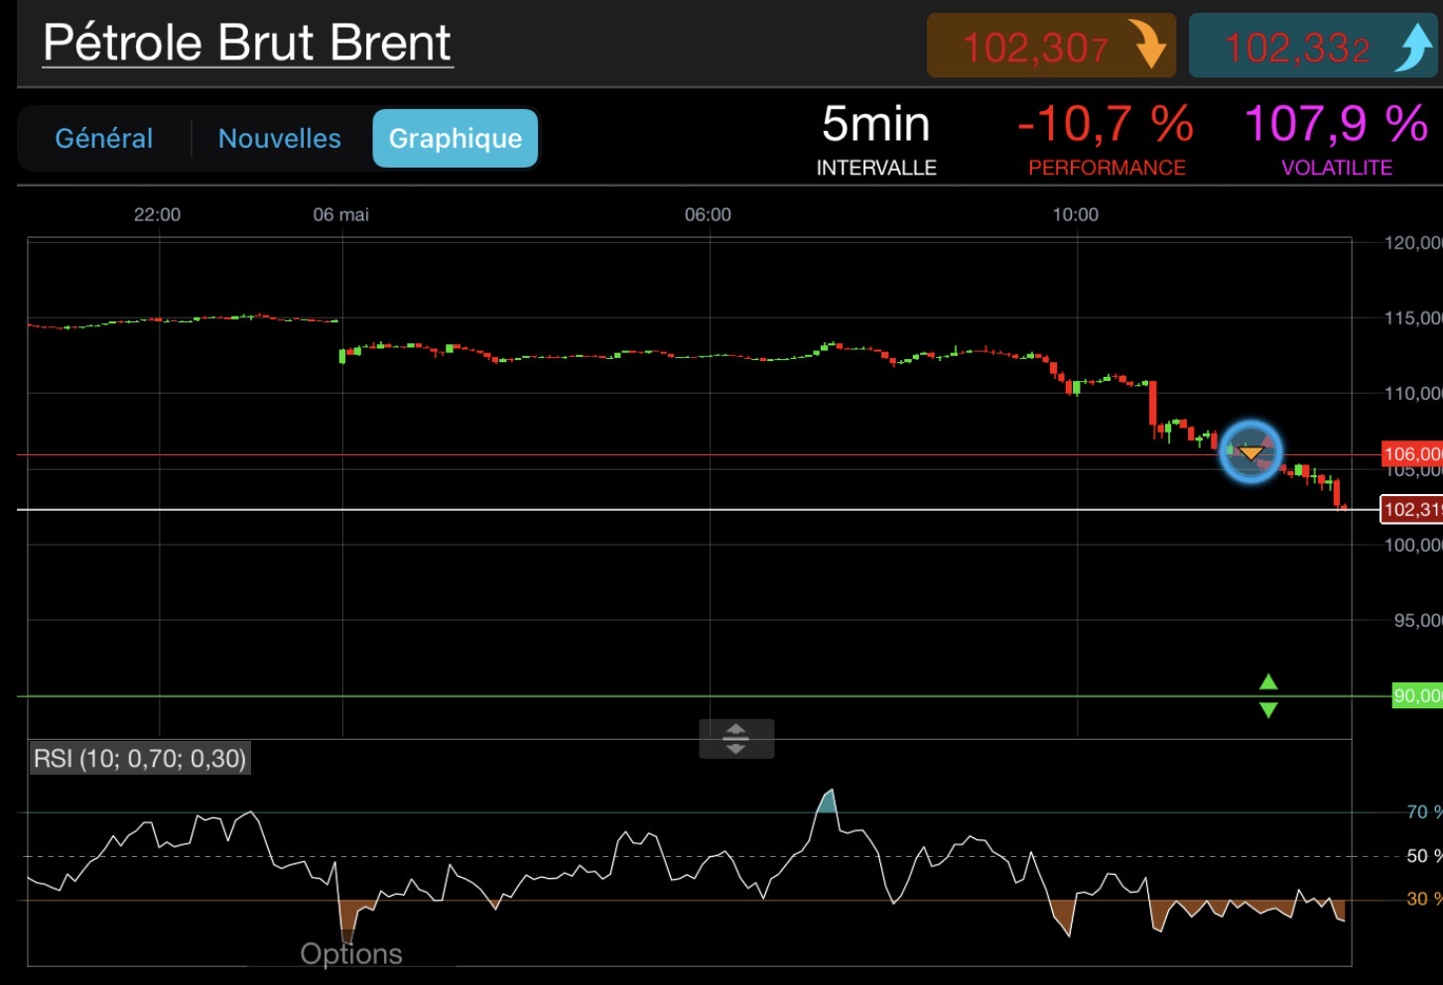Select the orange triangle position marker
Image resolution: width=1443 pixels, height=985 pixels.
point(1250,453)
